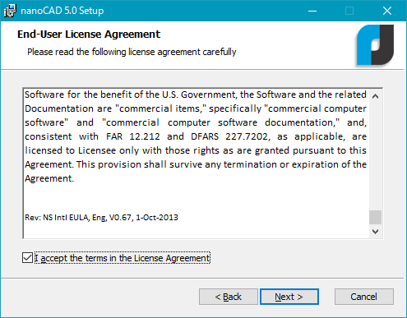The height and width of the screenshot is (318, 407).
Task: Click the license scrollbar up arrow
Action: pyautogui.click(x=375, y=96)
